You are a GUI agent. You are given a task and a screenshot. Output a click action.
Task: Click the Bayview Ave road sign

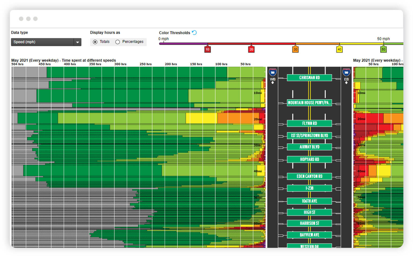coord(309,235)
